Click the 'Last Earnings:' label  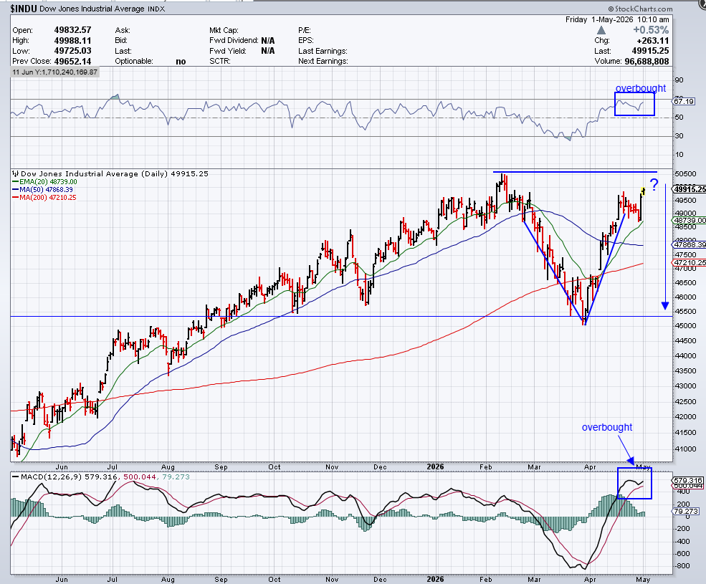(x=323, y=51)
